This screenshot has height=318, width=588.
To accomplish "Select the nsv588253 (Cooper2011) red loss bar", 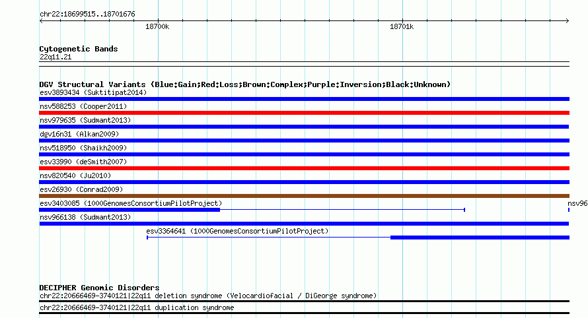I will coord(304,113).
